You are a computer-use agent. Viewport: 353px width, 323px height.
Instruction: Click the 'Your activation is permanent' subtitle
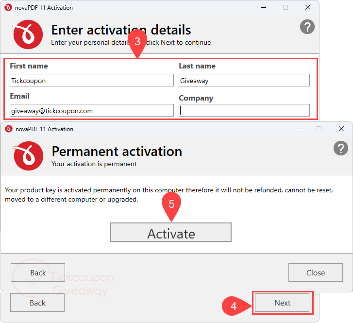[x=94, y=164]
